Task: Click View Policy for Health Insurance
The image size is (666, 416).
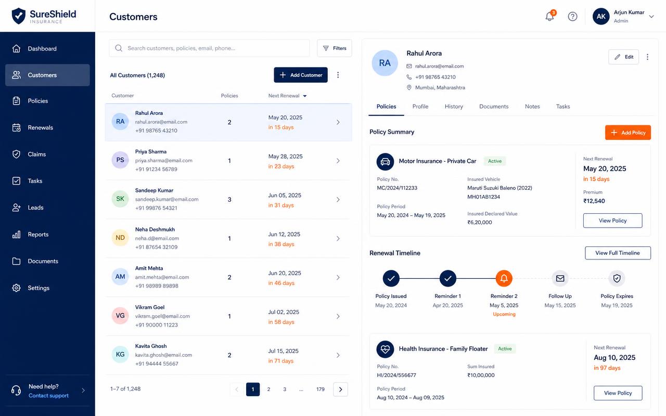Action: coord(618,393)
